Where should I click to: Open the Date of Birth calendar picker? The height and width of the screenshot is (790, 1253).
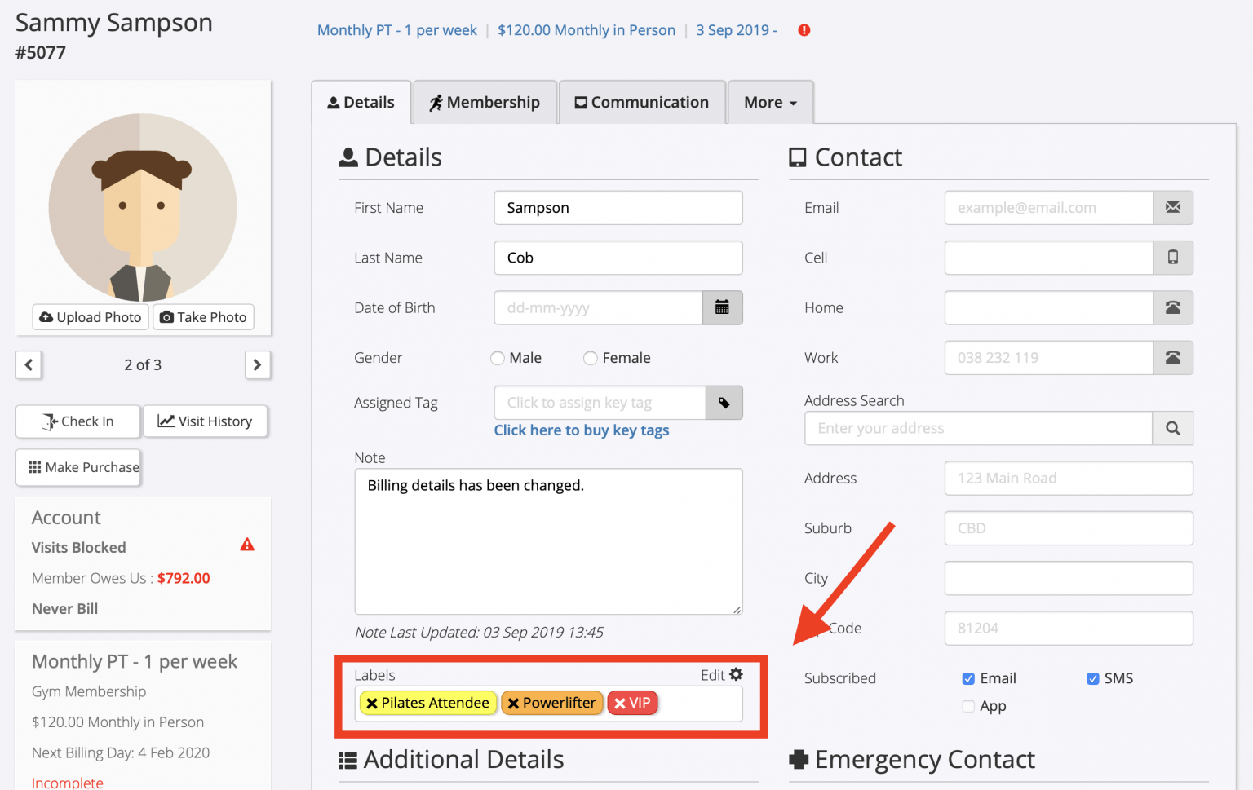(x=723, y=308)
